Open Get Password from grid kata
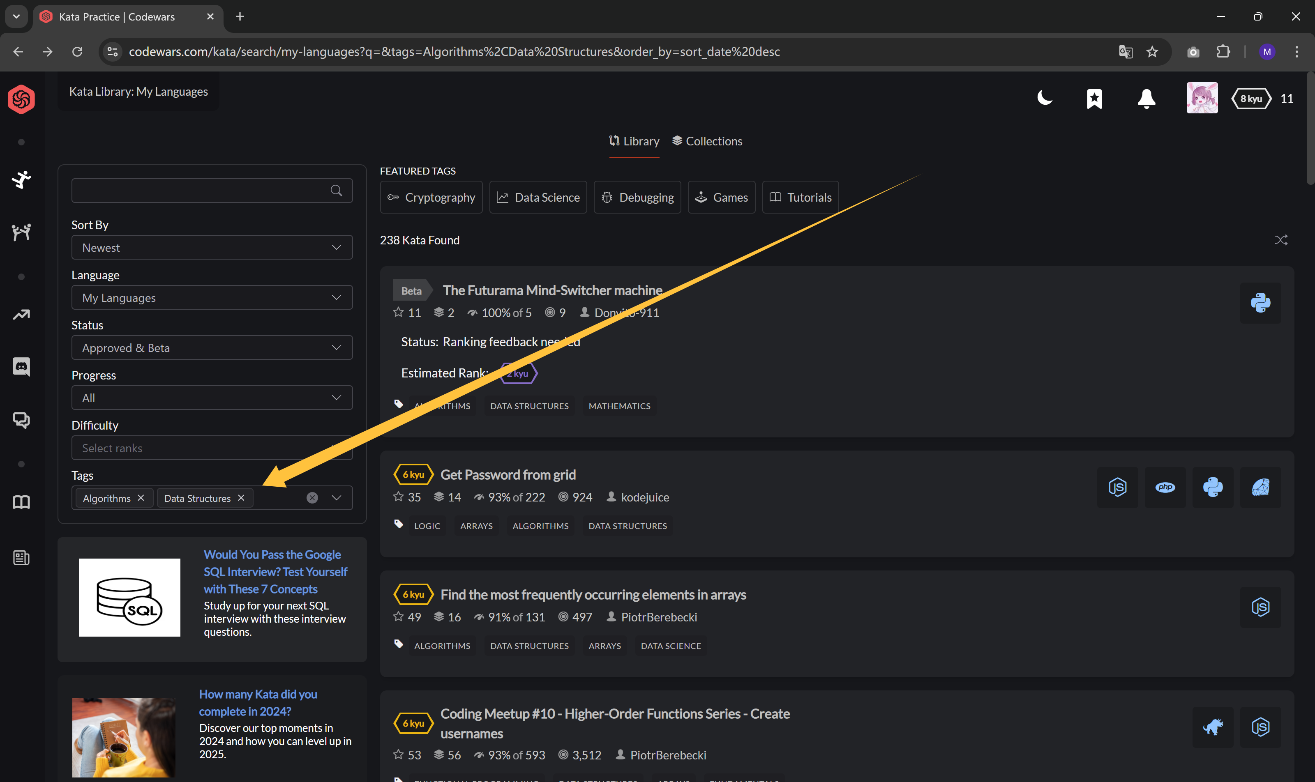This screenshot has width=1315, height=782. 508,475
